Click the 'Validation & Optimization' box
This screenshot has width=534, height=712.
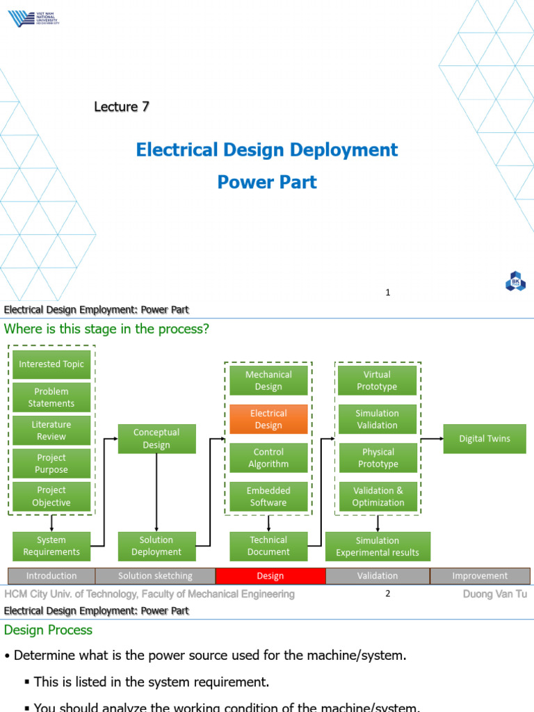click(x=378, y=496)
